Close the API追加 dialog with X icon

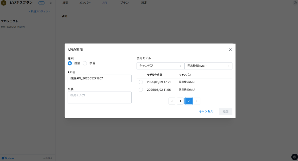(230, 50)
